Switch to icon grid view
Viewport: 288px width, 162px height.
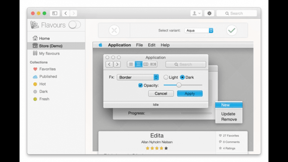click(x=131, y=64)
